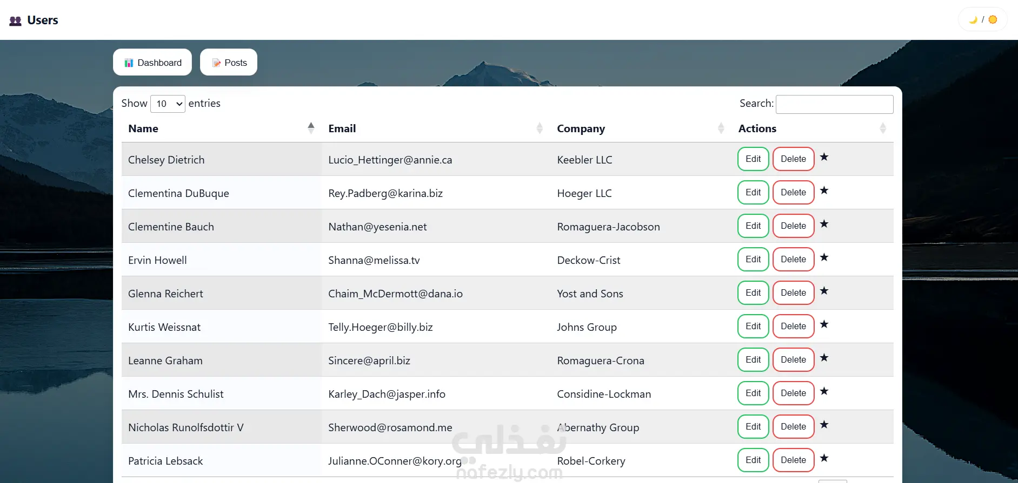Delete the Kurtis Weissnat user
1018x483 pixels.
pos(793,326)
